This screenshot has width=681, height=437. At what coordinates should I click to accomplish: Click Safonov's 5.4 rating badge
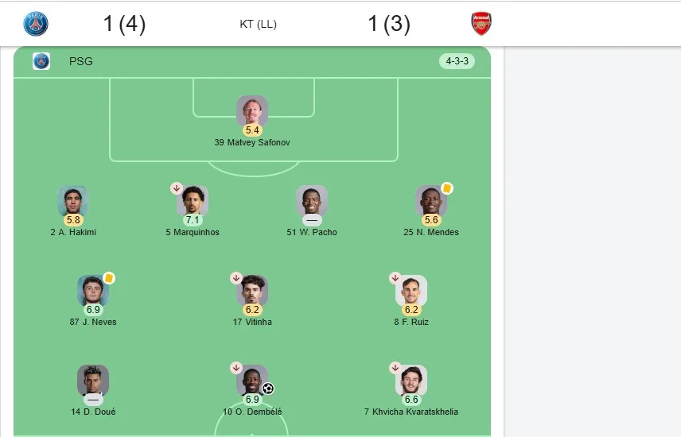click(252, 130)
